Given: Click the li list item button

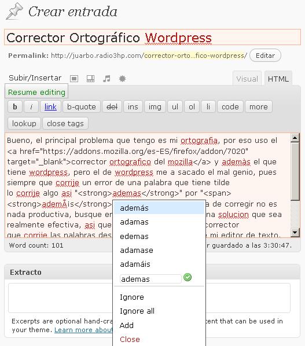Looking at the screenshot, I should (x=208, y=107).
